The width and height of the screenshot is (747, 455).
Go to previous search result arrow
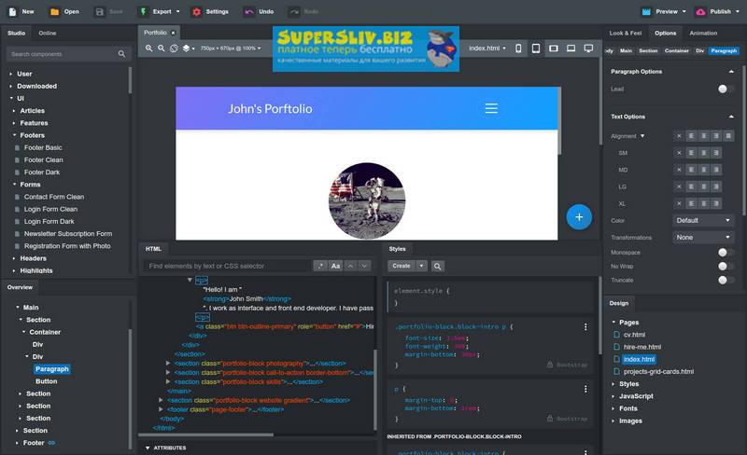coord(350,266)
